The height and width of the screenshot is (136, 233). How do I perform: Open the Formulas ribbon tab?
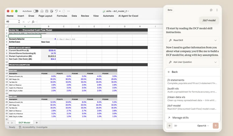point(62,16)
